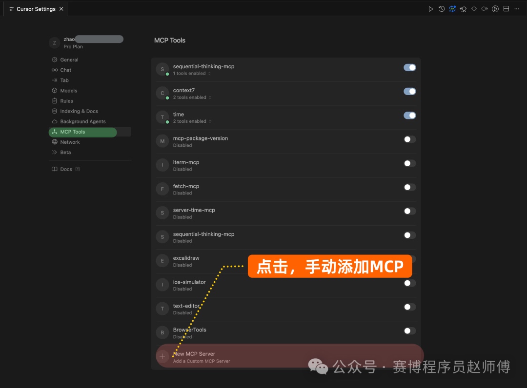Click the circled branch graph icon in the toolbar
The width and height of the screenshot is (527, 388).
(x=495, y=9)
